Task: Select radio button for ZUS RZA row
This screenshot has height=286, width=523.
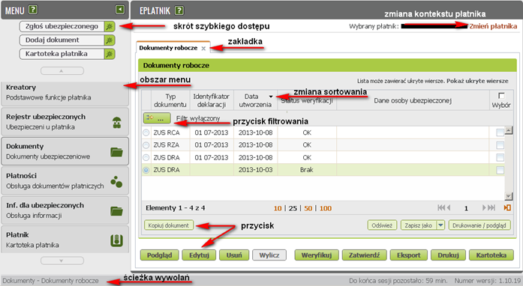Action: tap(146, 145)
